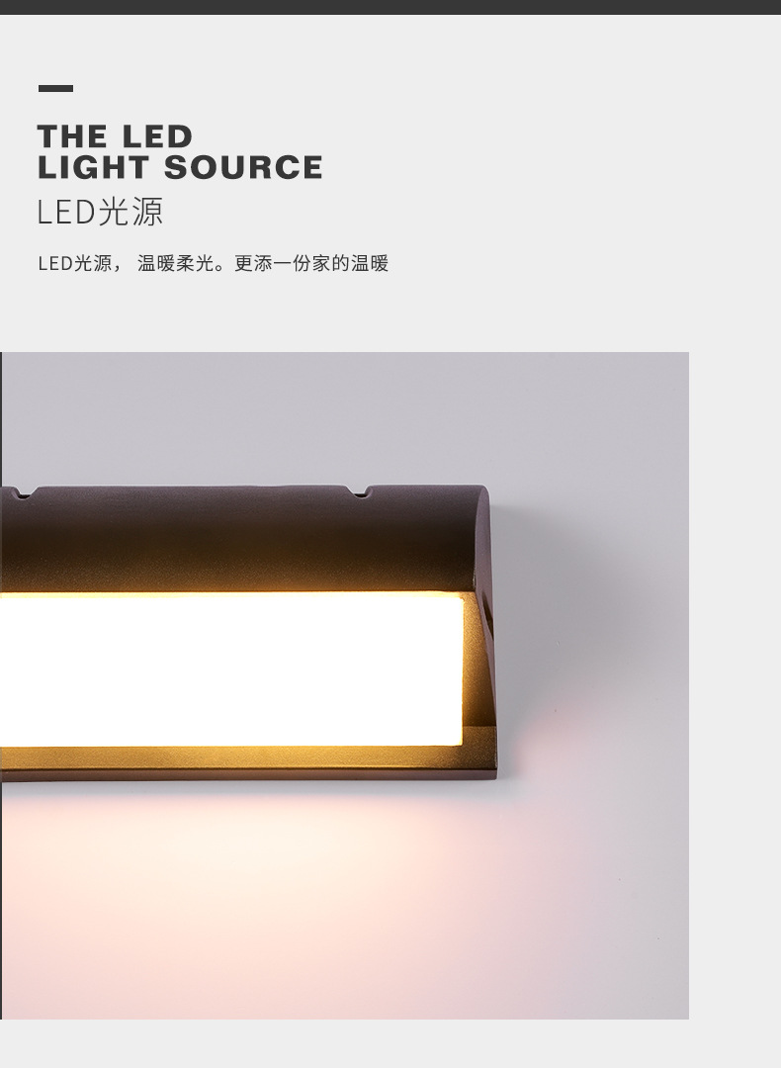Select the "THE LED" heading line
This screenshot has height=1068, width=781.
pyautogui.click(x=115, y=136)
